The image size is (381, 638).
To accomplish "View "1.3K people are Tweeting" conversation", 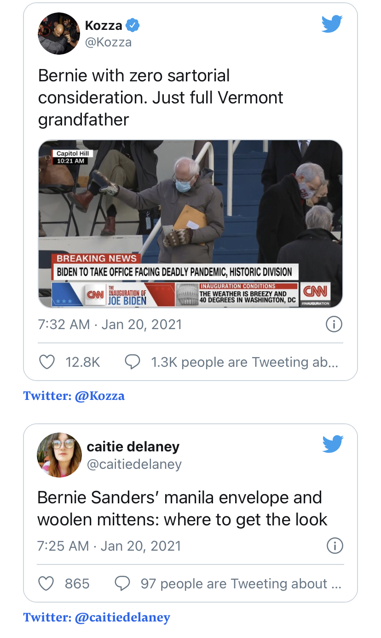I will (244, 362).
